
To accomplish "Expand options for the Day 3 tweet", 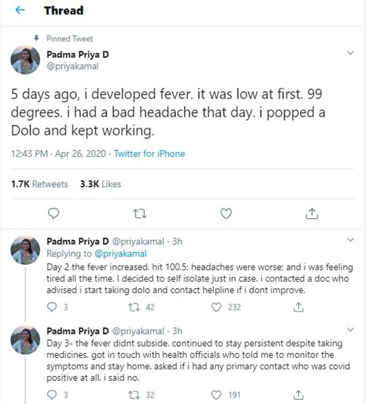I will click(350, 330).
